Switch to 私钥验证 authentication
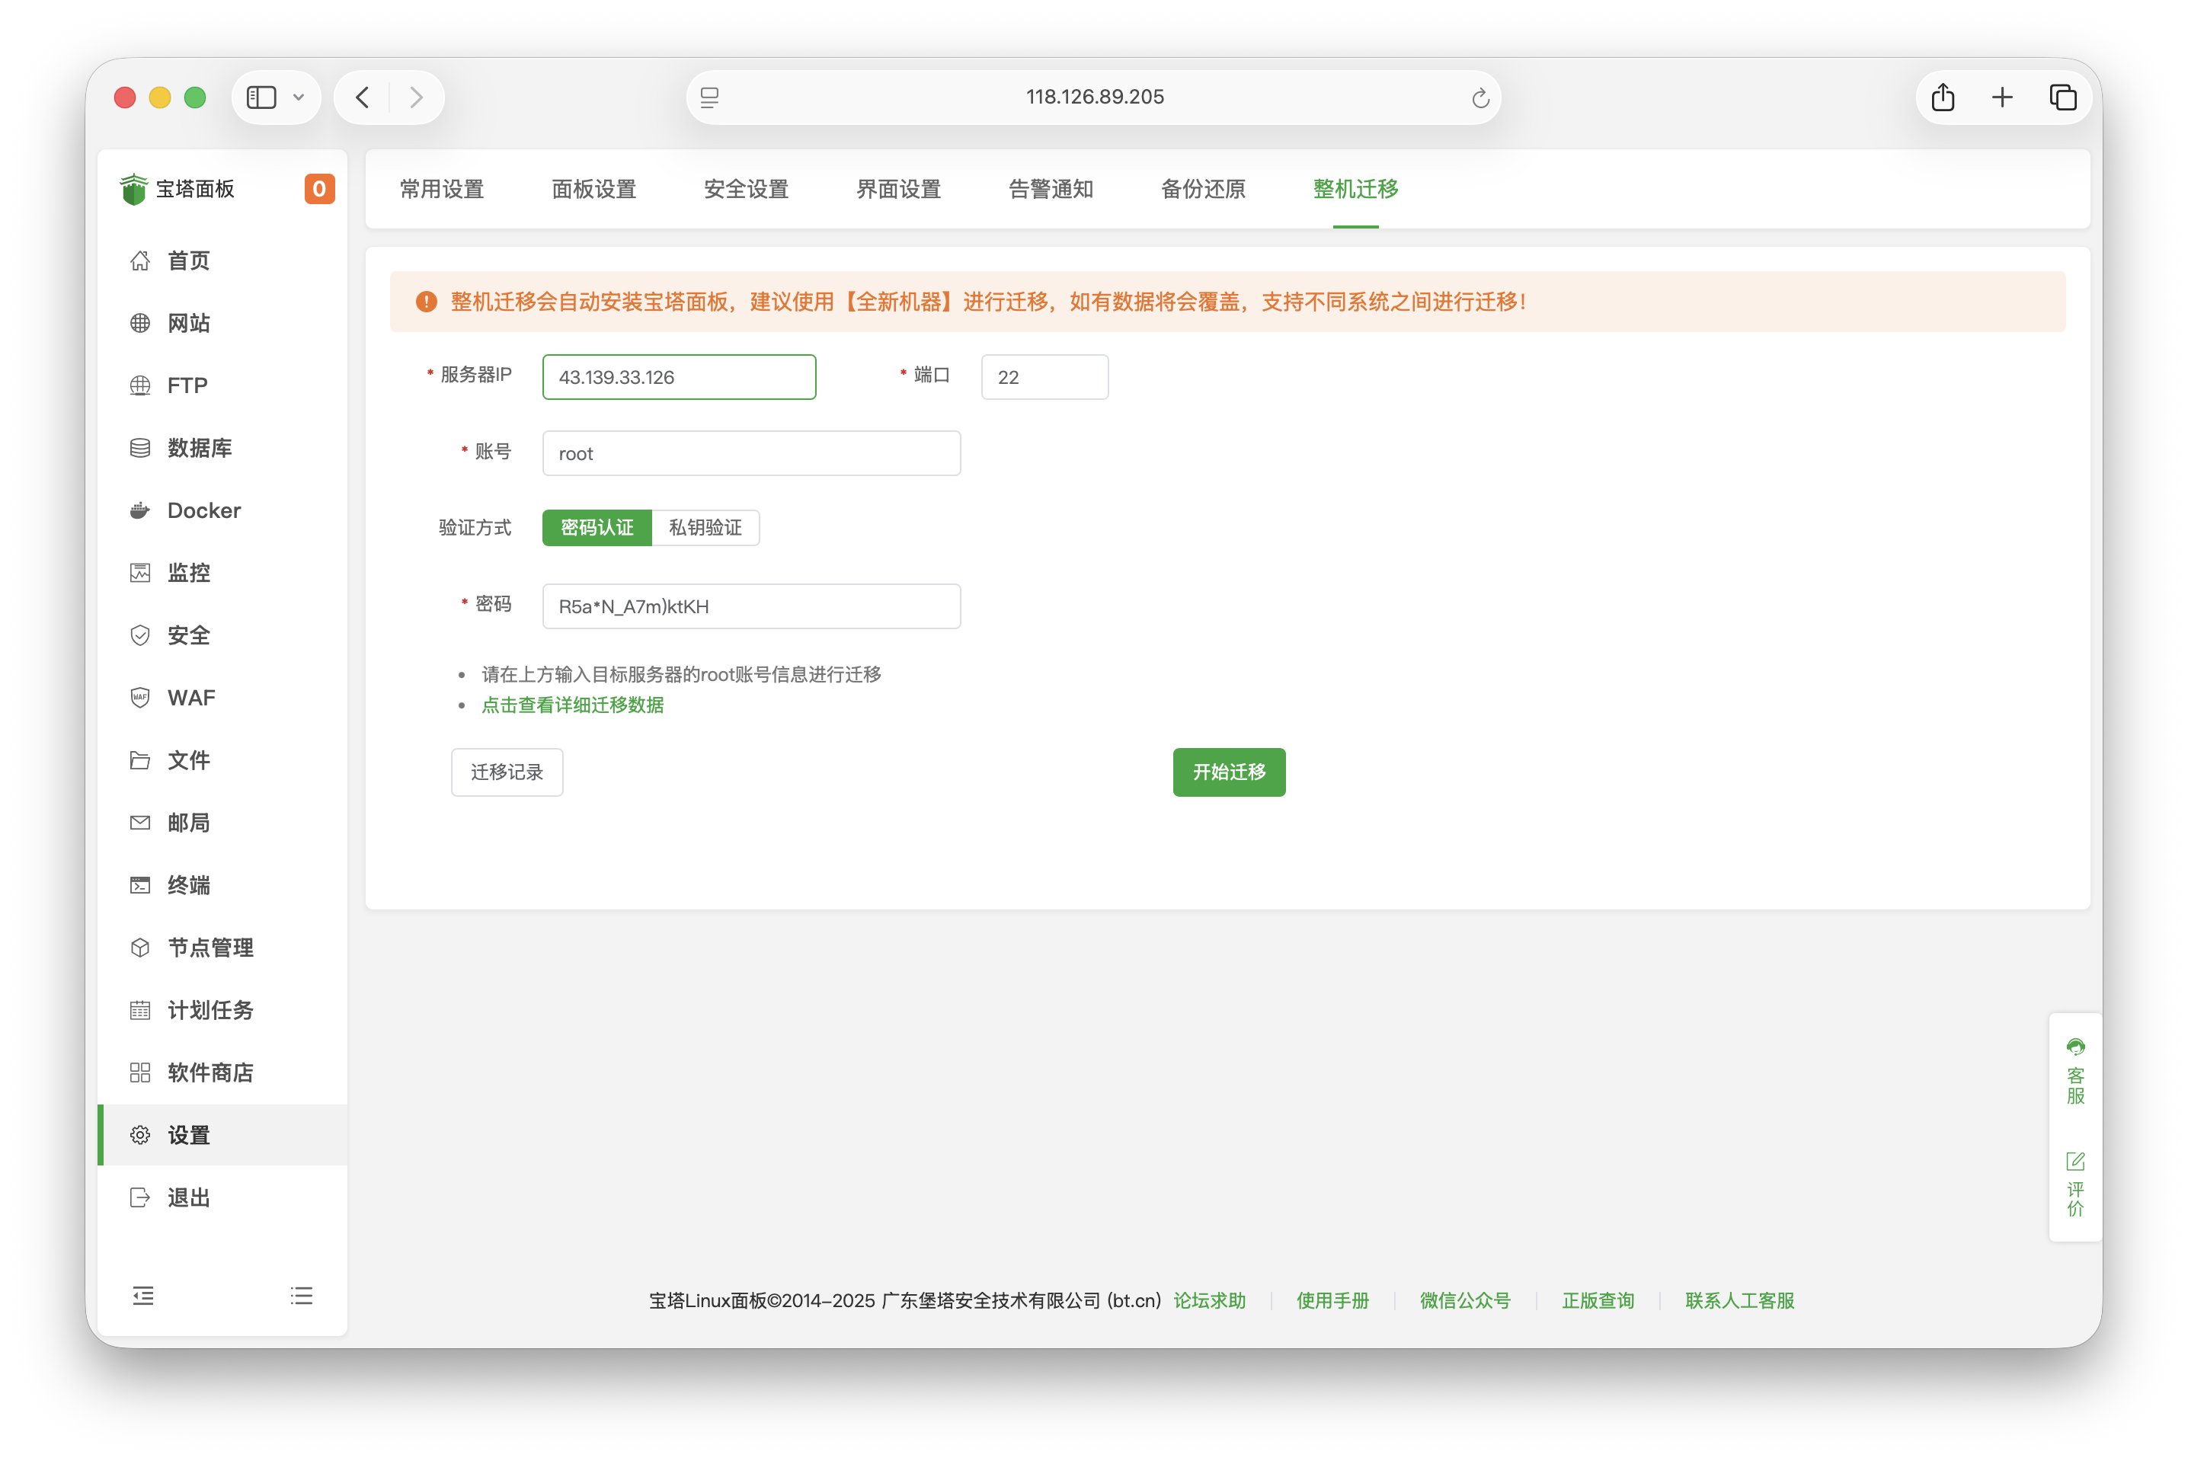The width and height of the screenshot is (2188, 1461). click(705, 527)
